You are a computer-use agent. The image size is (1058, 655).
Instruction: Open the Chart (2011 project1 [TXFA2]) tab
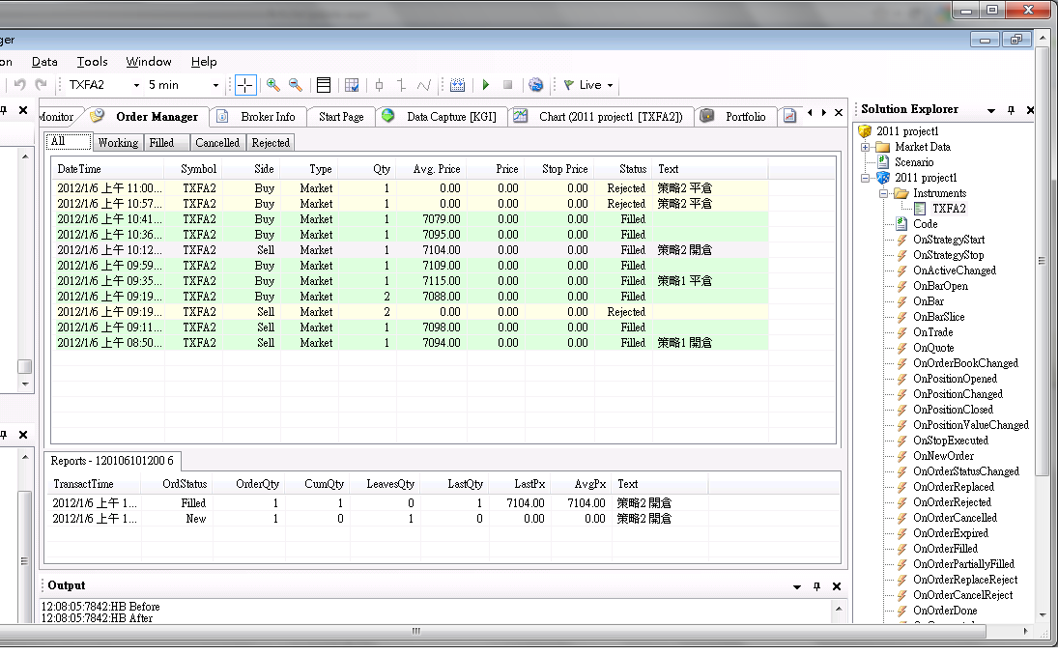pos(602,117)
